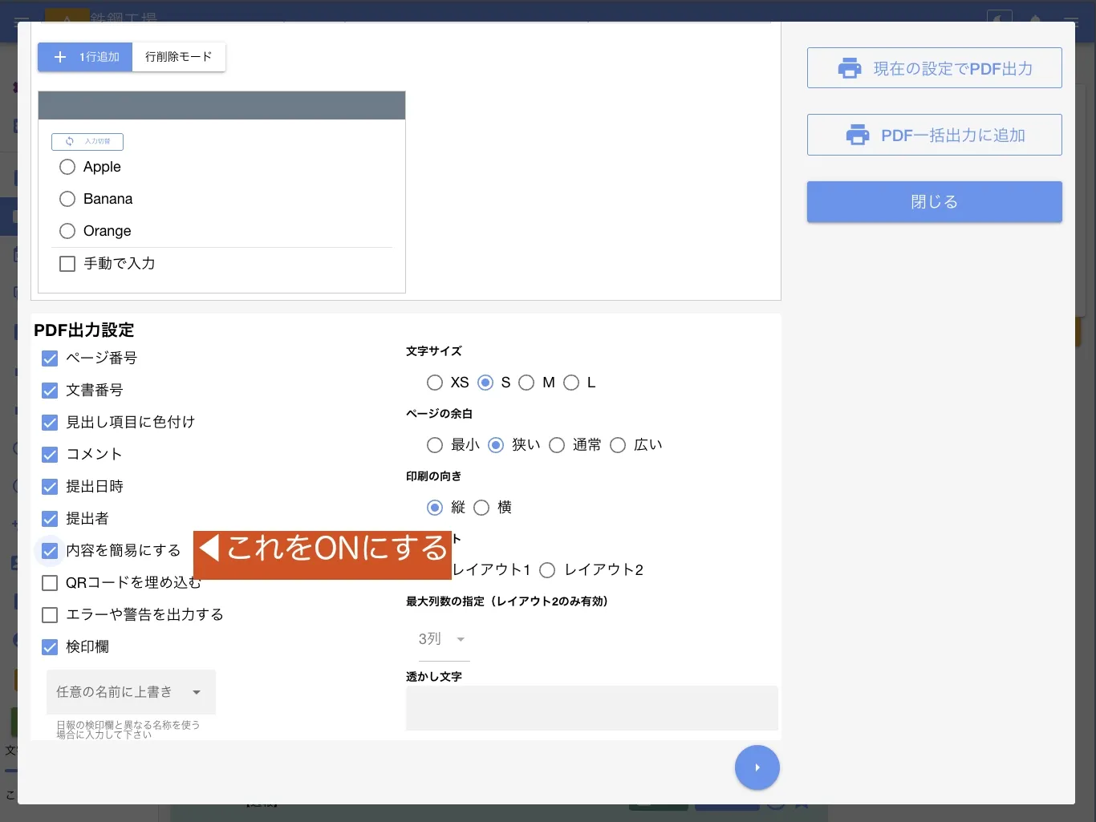
Task: Select the Banana radio option
Action: tap(67, 199)
